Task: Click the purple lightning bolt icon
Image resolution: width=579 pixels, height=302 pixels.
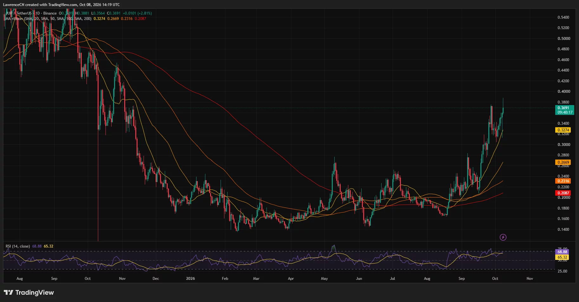Action: pos(503,237)
